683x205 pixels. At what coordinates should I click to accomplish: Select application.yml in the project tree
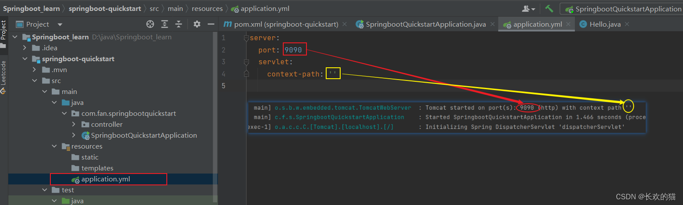[x=106, y=179]
